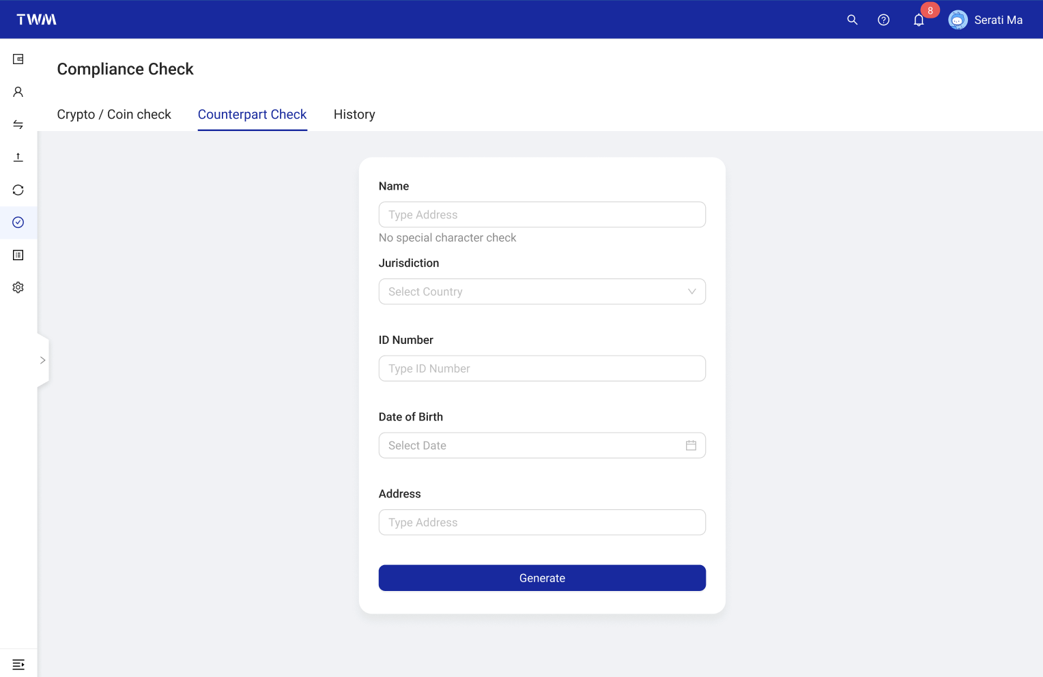Image resolution: width=1043 pixels, height=677 pixels.
Task: Open the refresh cycle sidebar icon
Action: [x=18, y=190]
